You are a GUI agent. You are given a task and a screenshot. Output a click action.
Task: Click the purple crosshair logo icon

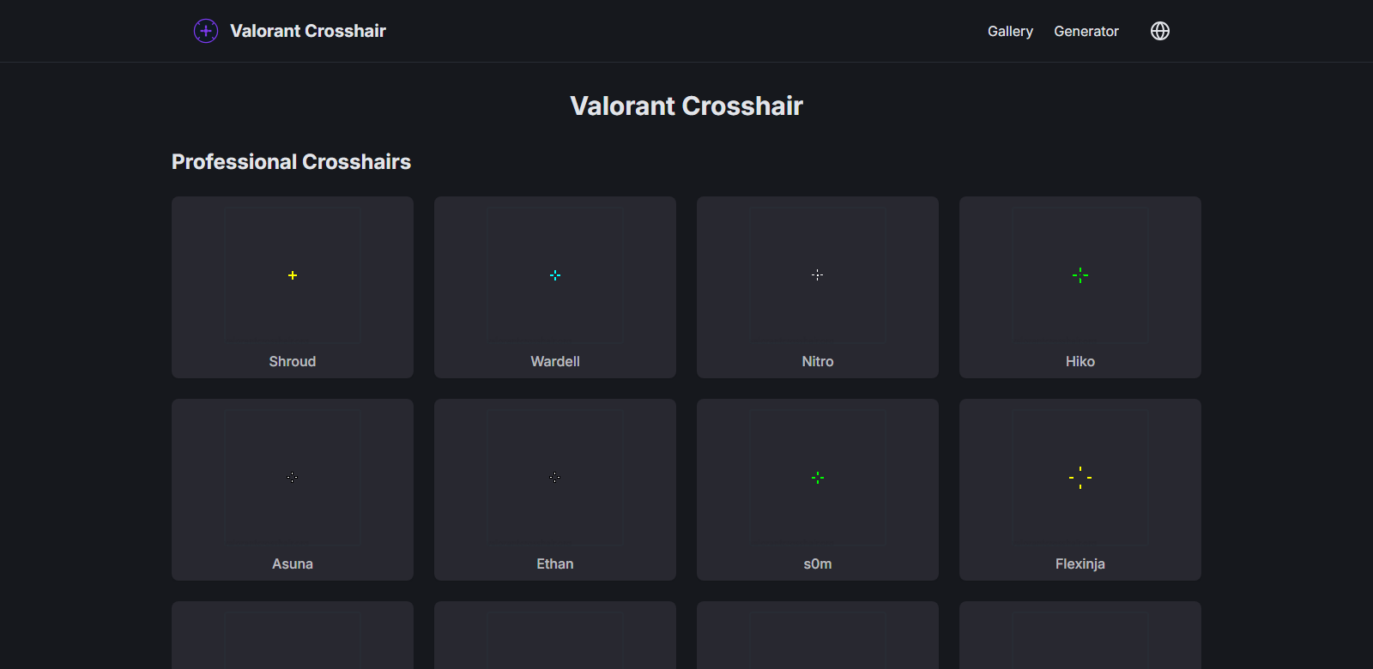coord(206,31)
